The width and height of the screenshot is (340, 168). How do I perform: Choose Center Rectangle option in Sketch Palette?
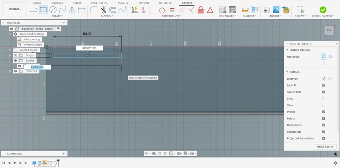(x=323, y=63)
